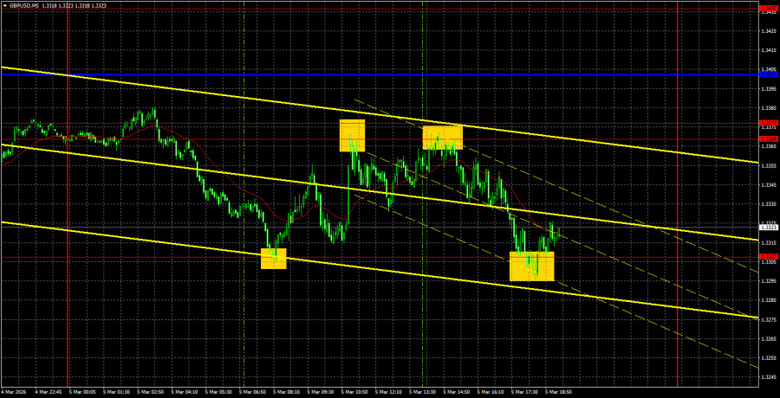Select the yellow signal box near 5 Mar 13:30
This screenshot has width=780, height=398.
[x=442, y=137]
